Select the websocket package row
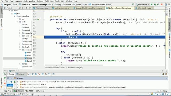 17,67
